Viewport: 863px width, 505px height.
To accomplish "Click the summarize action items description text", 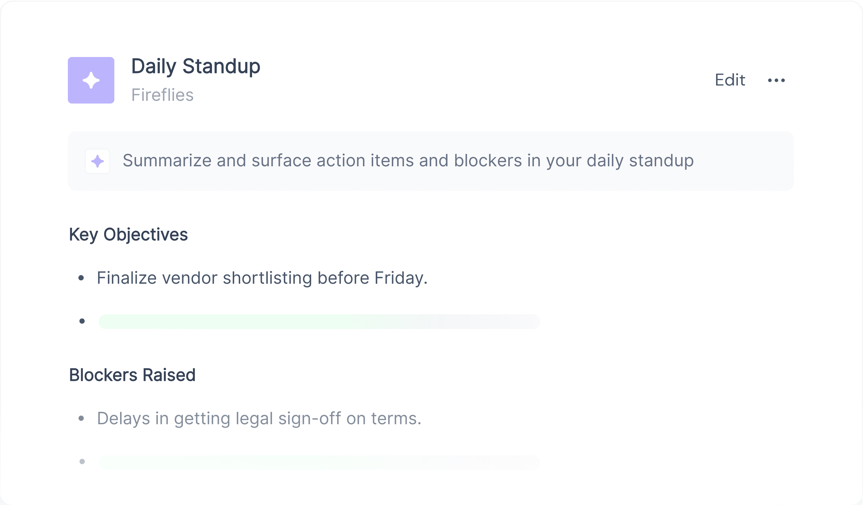I will [408, 161].
